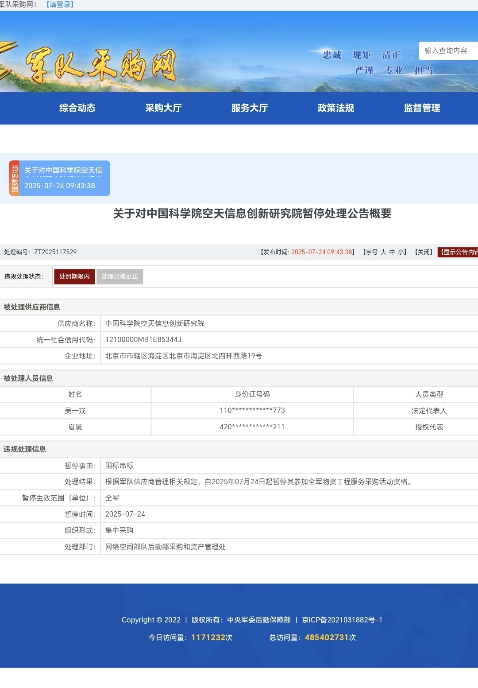
Task: Click the name 夏昊
Action: [75, 427]
